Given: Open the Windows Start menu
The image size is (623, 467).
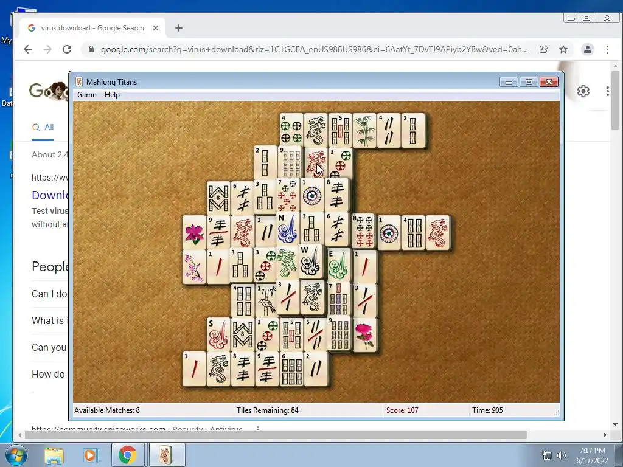Looking at the screenshot, I should tap(15, 455).
